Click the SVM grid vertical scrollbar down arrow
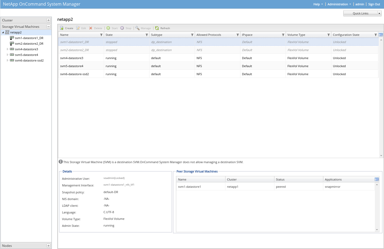Image resolution: width=384 pixels, height=249 pixels. 381,156
